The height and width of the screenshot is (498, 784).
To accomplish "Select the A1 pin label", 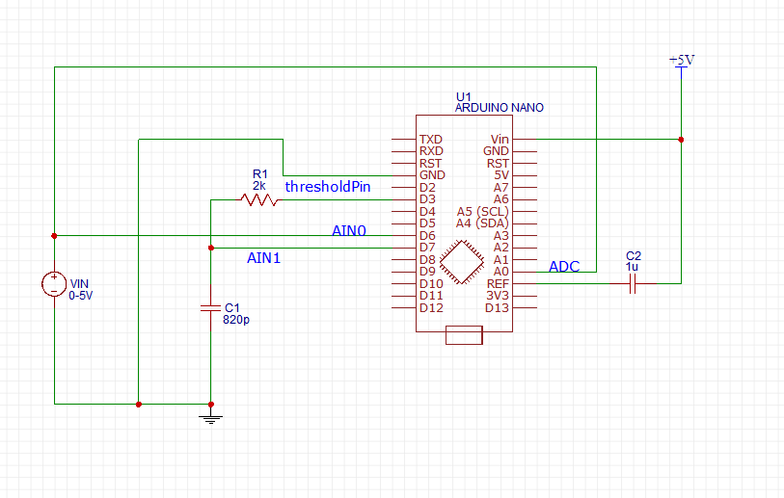I will 501,260.
